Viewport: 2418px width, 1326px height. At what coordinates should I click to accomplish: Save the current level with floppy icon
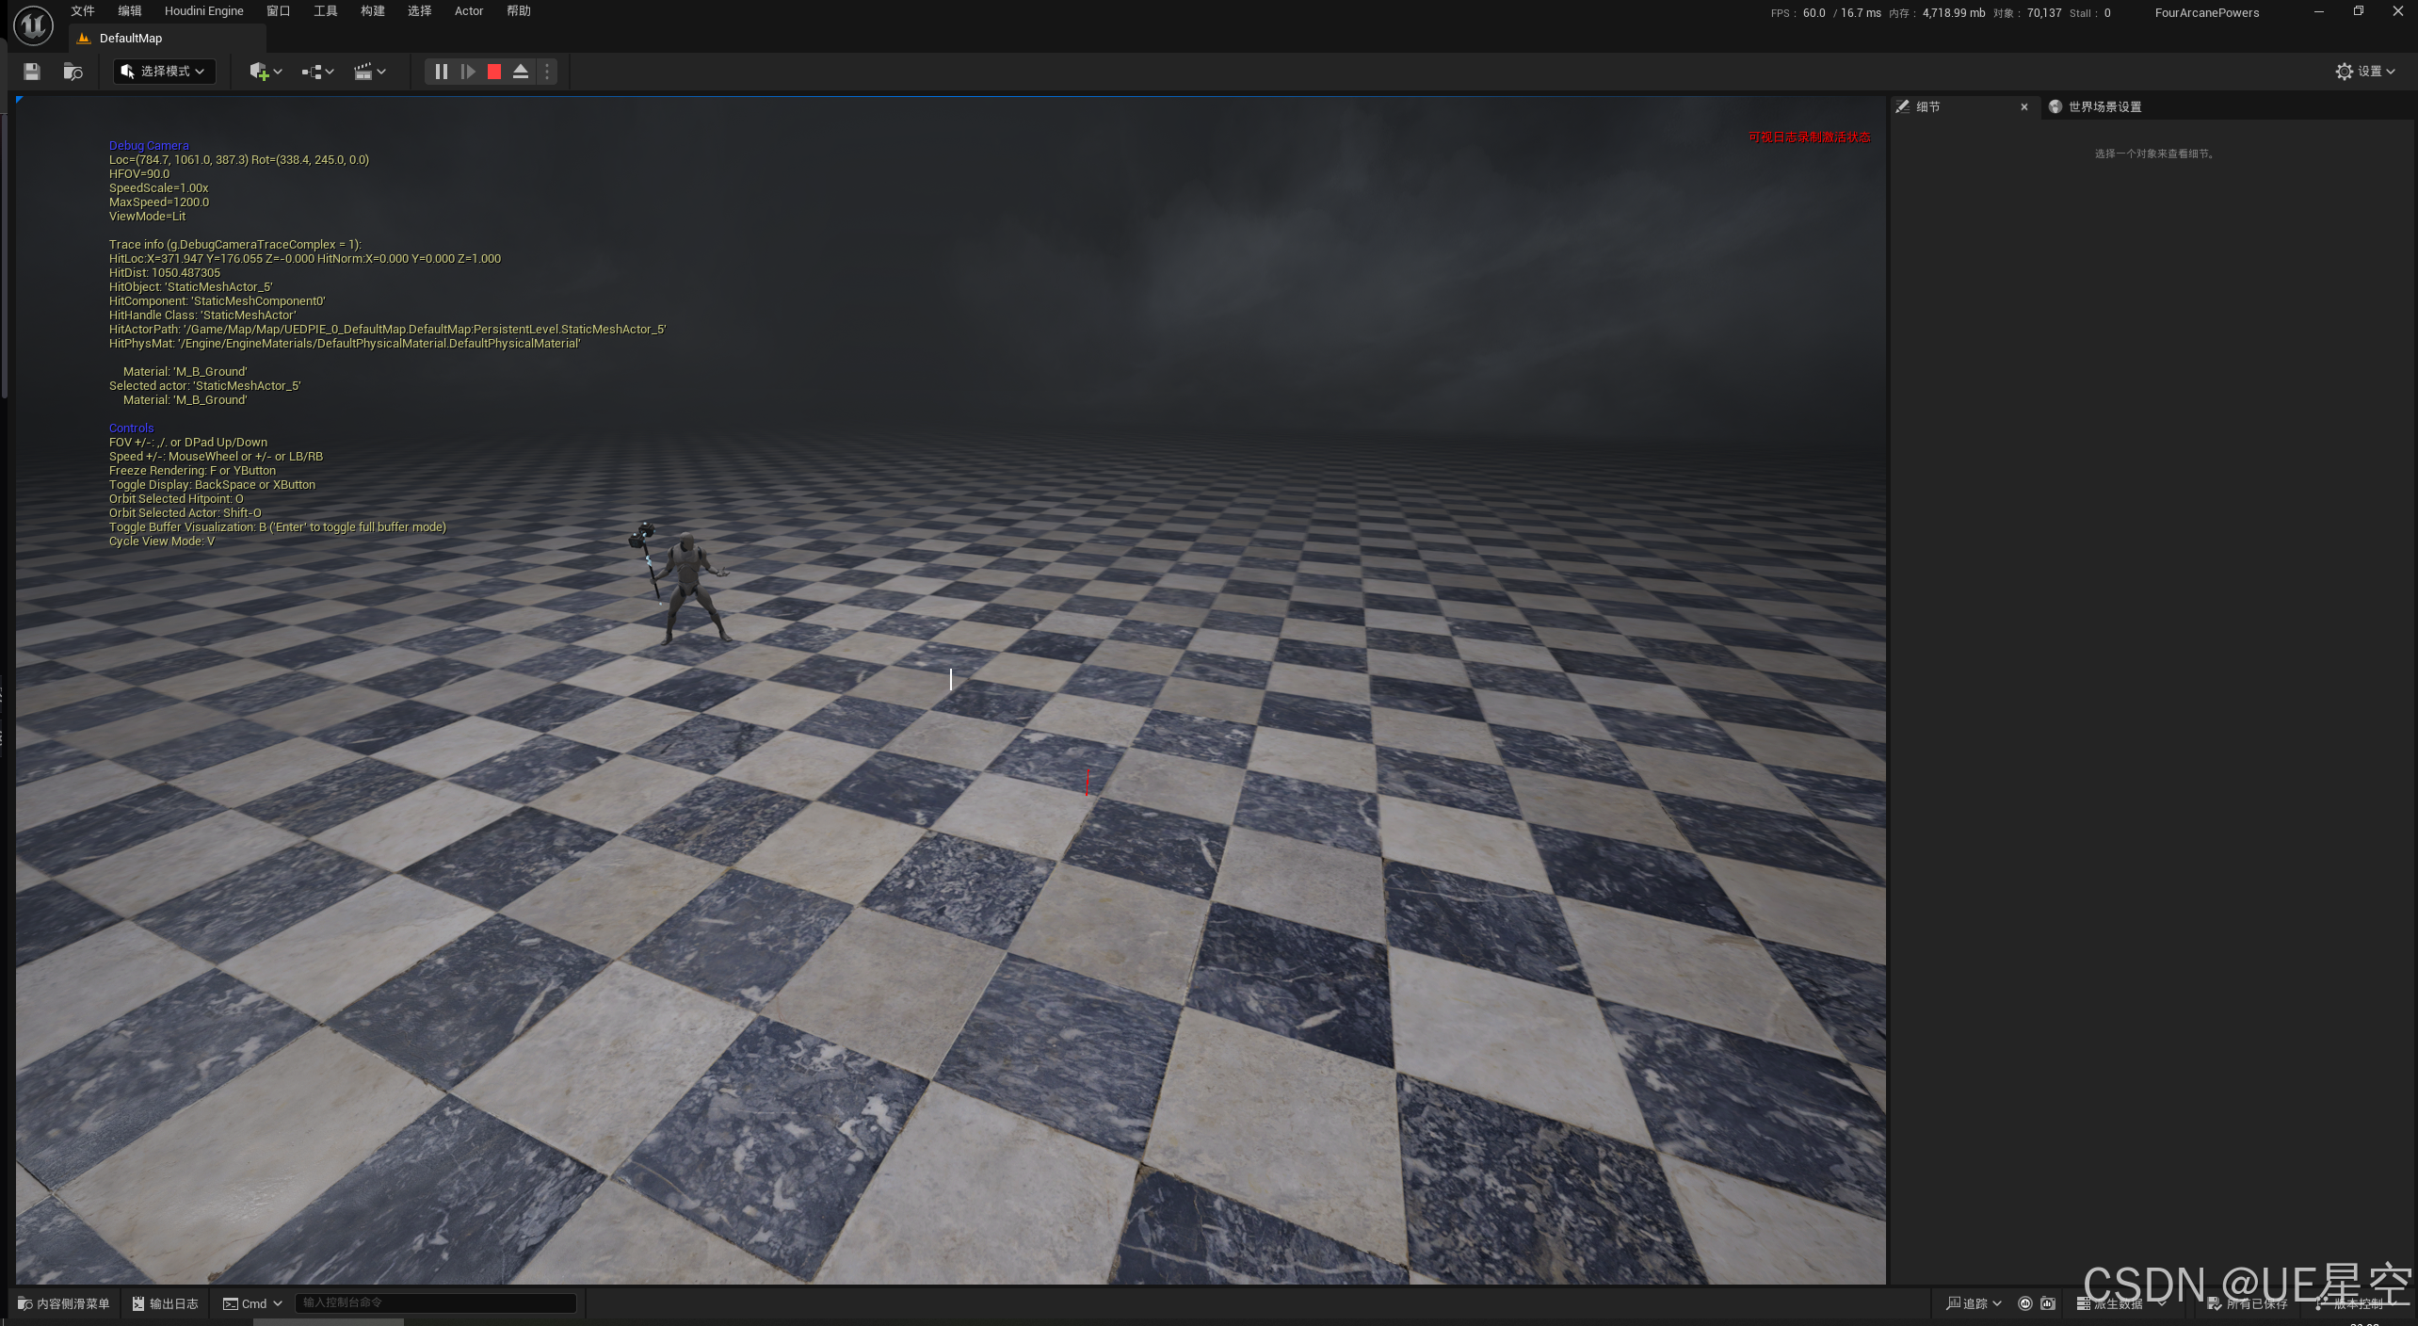click(x=31, y=72)
